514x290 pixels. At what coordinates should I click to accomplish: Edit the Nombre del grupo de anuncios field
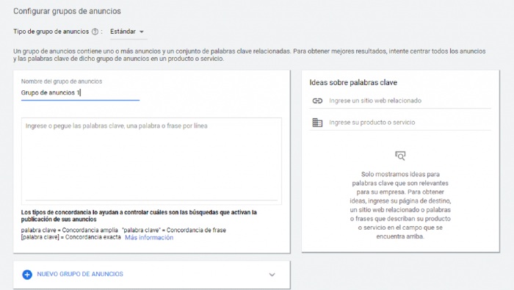(80, 93)
